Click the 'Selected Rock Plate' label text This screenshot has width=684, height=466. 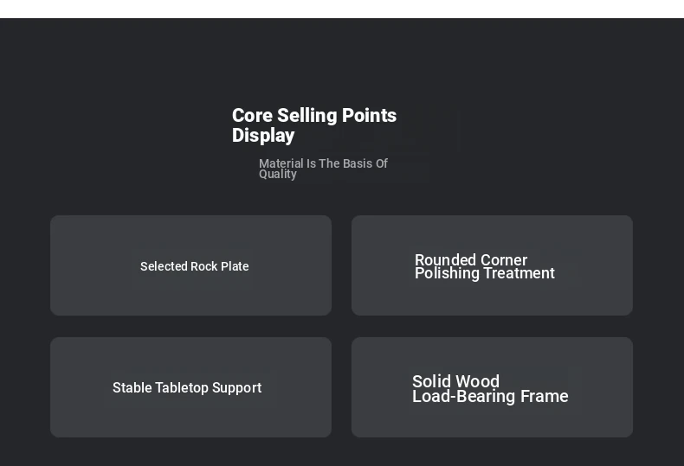coord(195,266)
